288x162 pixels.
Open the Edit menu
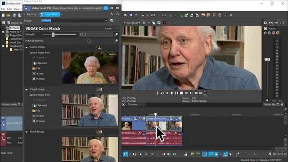point(9,9)
